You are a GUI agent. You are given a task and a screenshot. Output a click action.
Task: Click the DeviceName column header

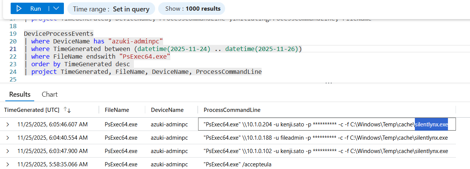167,110
